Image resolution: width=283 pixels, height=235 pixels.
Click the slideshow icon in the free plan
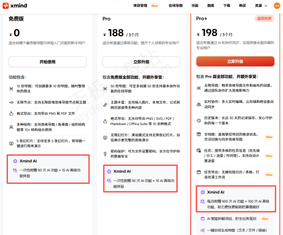11,143
